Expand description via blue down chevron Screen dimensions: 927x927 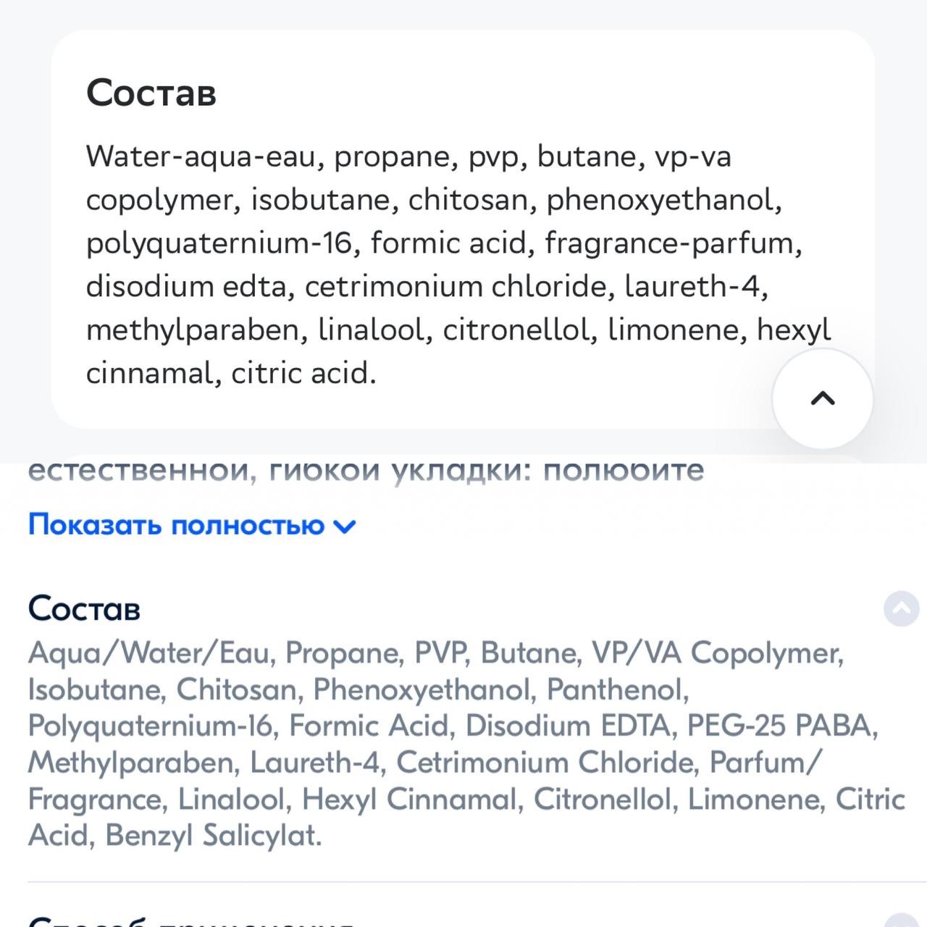(344, 527)
